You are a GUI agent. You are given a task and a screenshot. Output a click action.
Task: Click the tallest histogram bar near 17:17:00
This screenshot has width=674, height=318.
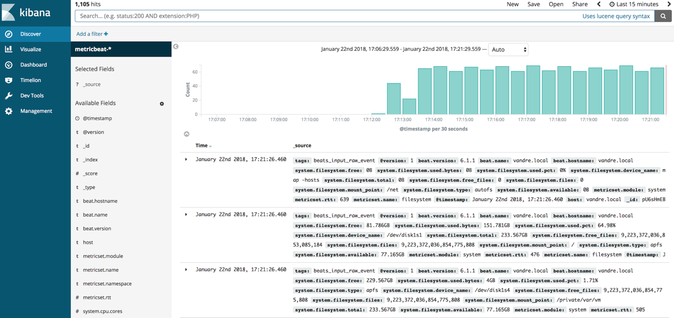(533, 90)
